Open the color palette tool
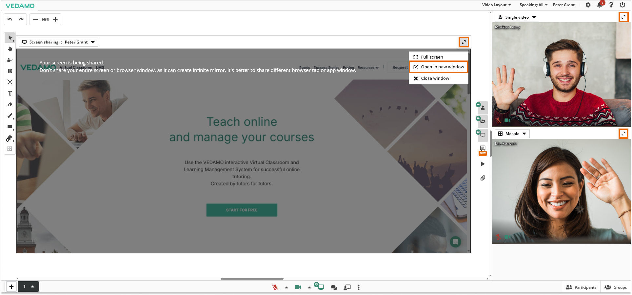632x295 pixels. point(10,139)
